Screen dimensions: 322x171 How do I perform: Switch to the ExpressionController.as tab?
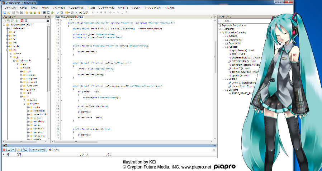[68, 17]
